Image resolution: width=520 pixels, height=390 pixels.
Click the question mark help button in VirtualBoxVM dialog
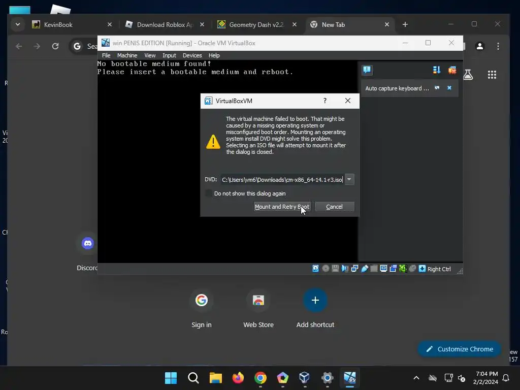coord(325,101)
